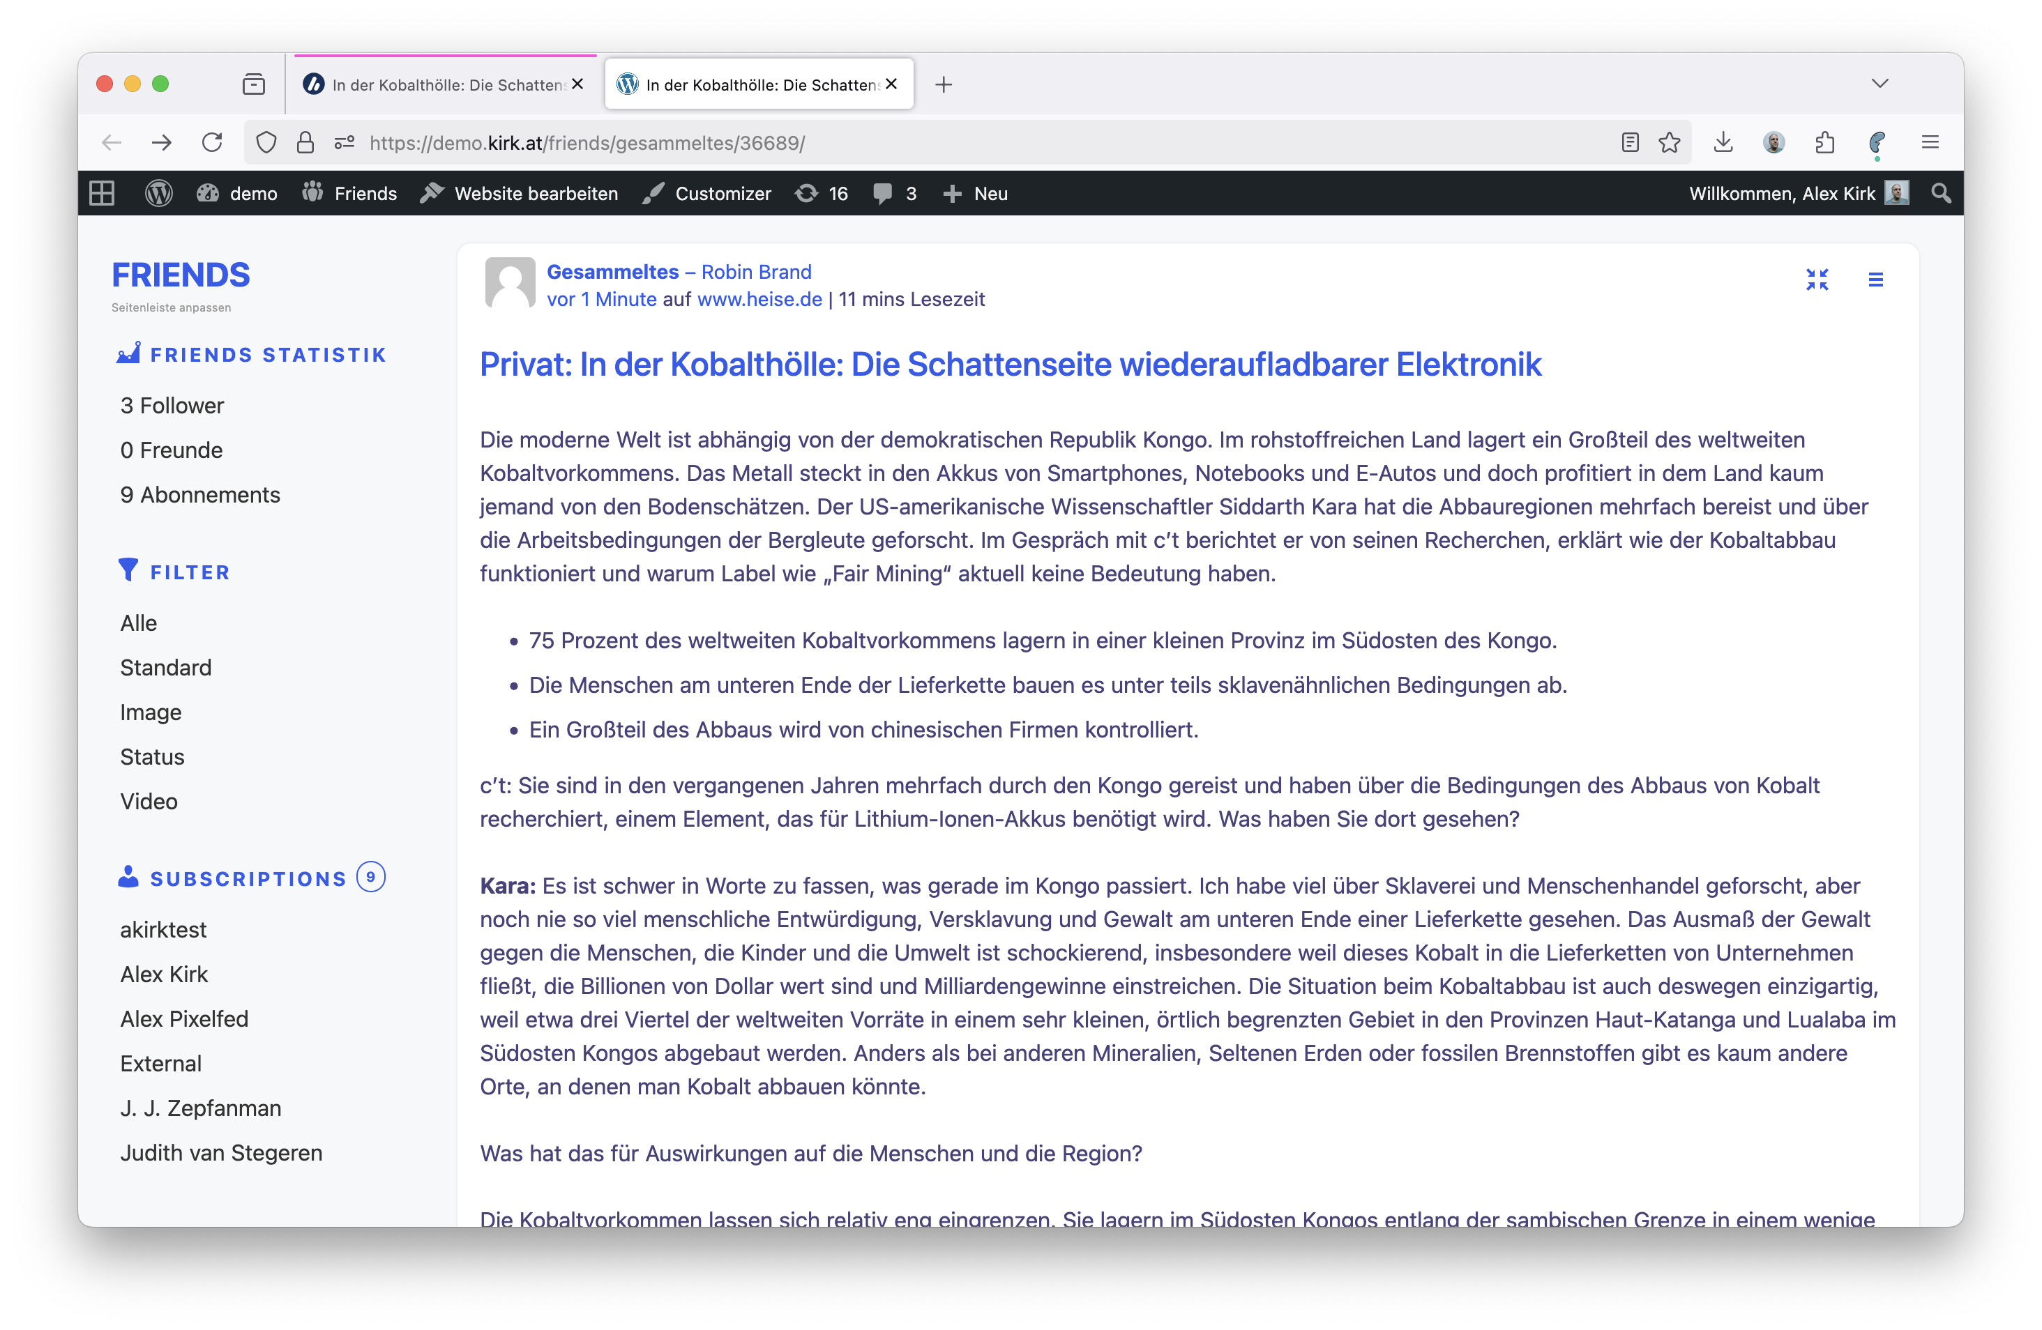This screenshot has width=2042, height=1330.
Task: Open the Firefox hamburger menu
Action: [1930, 142]
